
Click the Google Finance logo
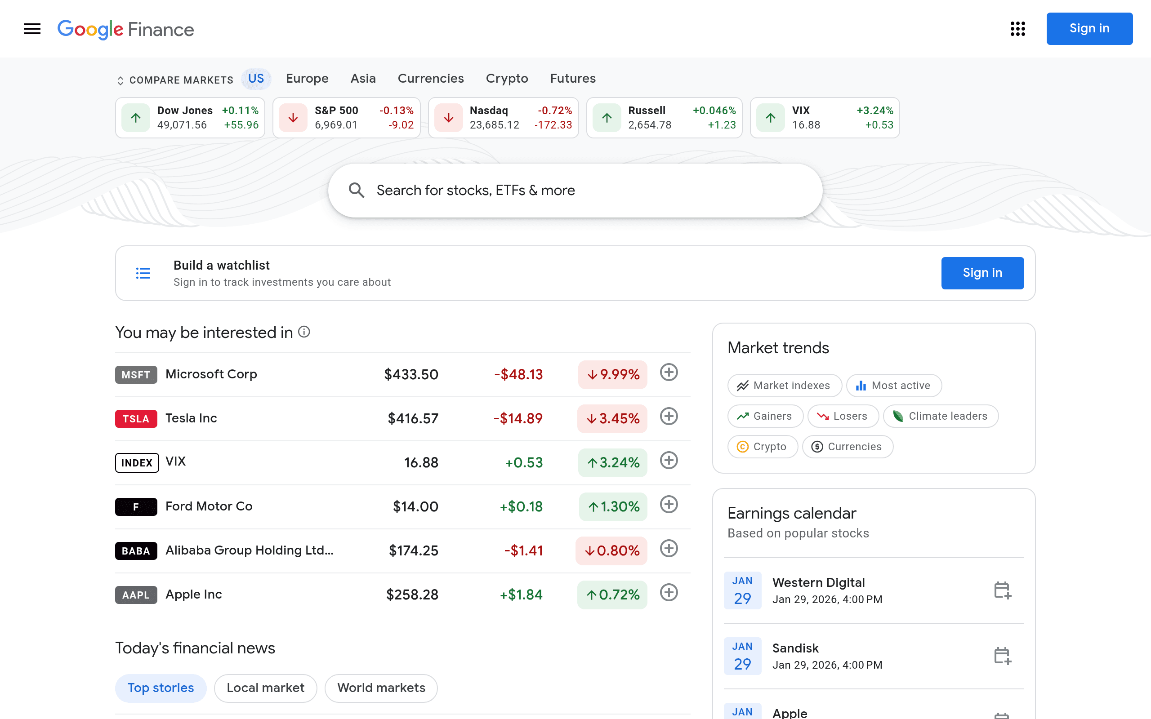point(125,30)
